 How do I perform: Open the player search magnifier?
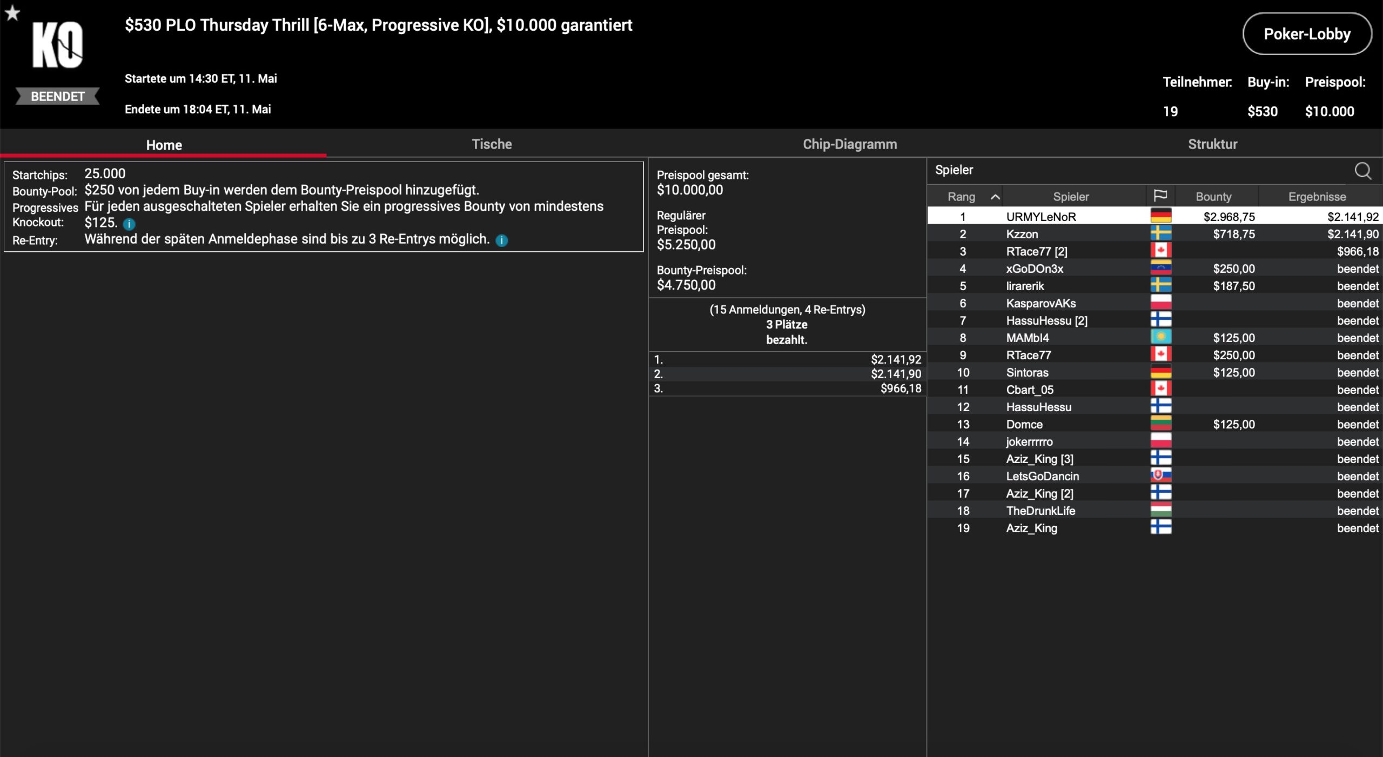(x=1362, y=171)
